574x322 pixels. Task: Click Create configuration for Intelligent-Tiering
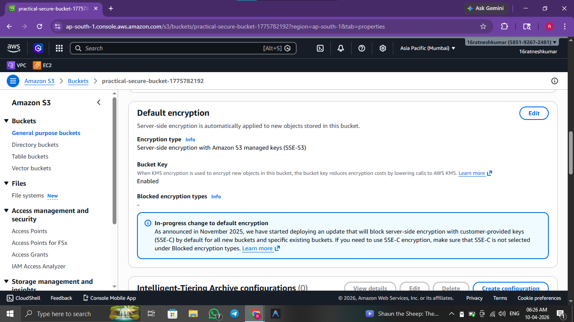pyautogui.click(x=511, y=288)
